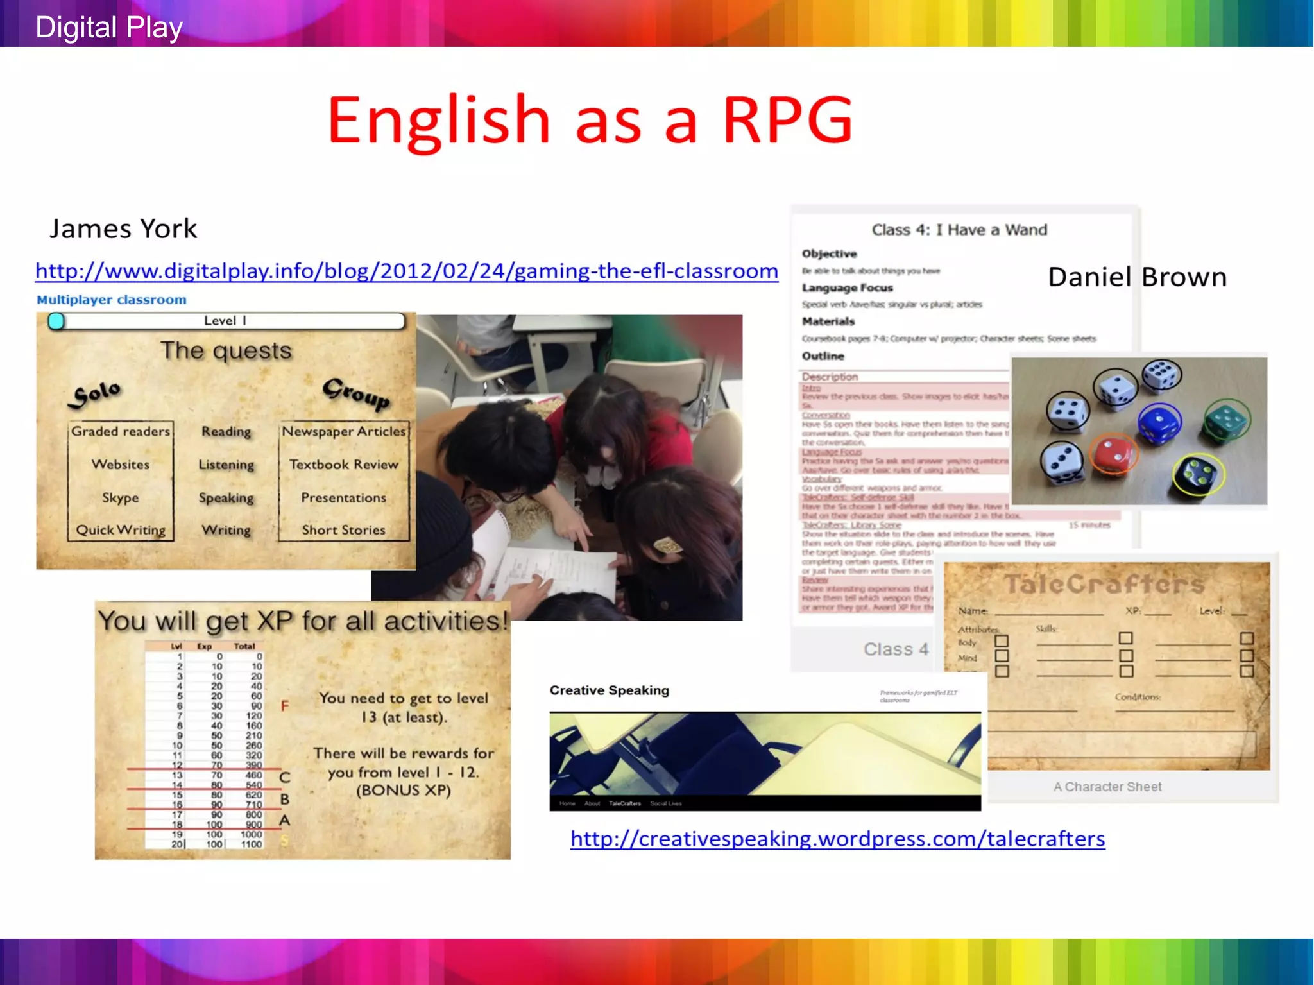The height and width of the screenshot is (985, 1314).
Task: Check the Mind attribute checkbox
Action: (x=1002, y=656)
